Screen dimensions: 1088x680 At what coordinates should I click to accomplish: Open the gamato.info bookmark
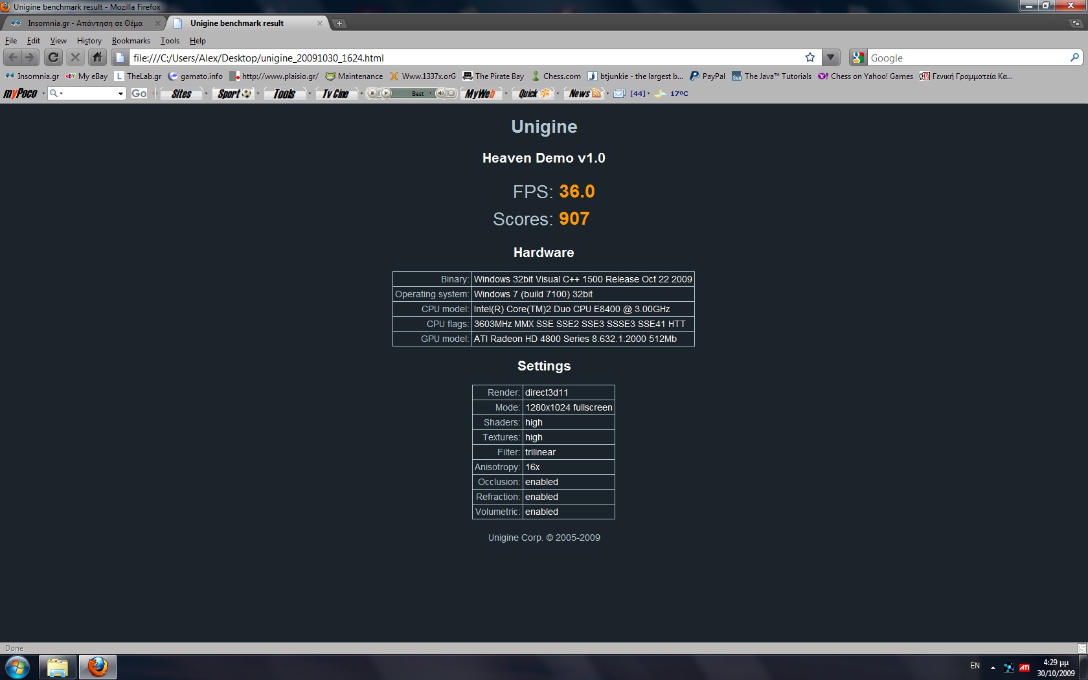click(195, 76)
